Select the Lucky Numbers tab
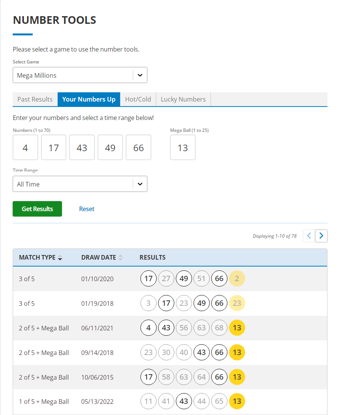Viewport: 339px width, 415px height. (183, 99)
